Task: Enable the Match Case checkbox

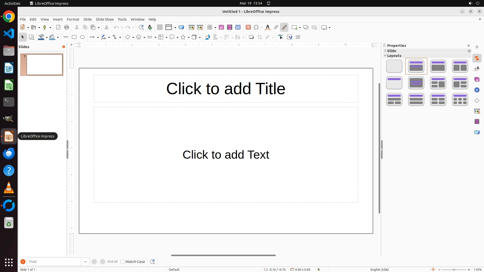Action: pos(123,262)
